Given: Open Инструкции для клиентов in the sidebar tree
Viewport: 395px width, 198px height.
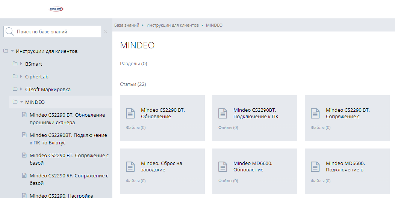Looking at the screenshot, I should pyautogui.click(x=47, y=51).
